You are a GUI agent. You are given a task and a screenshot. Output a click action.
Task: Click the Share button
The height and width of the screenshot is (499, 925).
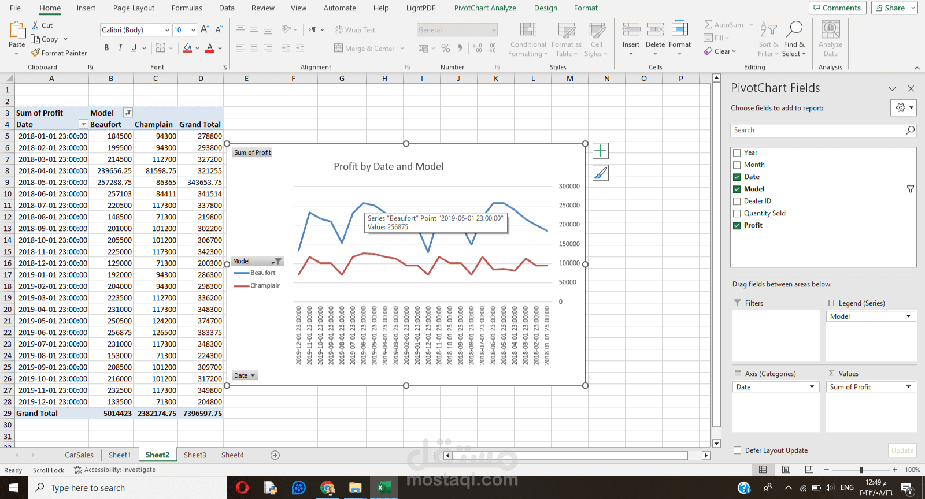(x=894, y=8)
